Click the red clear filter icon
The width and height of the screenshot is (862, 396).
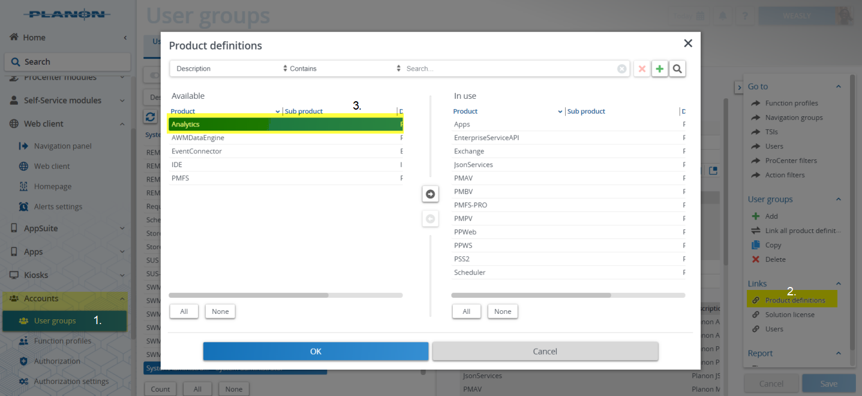tap(641, 68)
